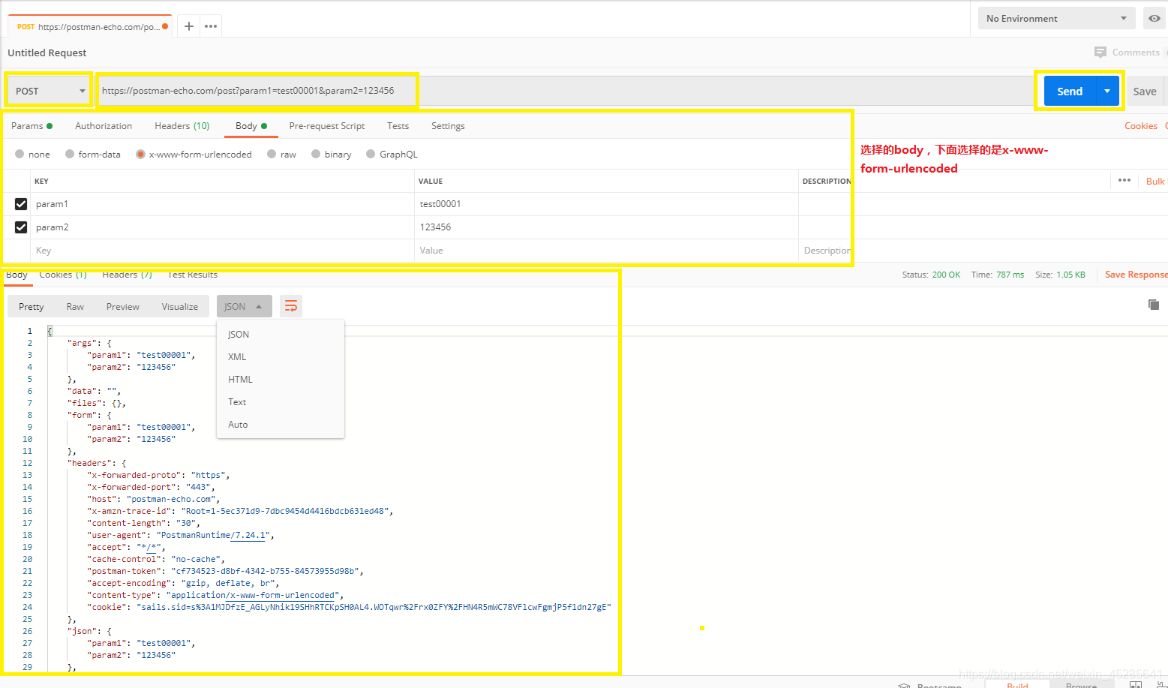Switch response view to Raw

pos(75,306)
